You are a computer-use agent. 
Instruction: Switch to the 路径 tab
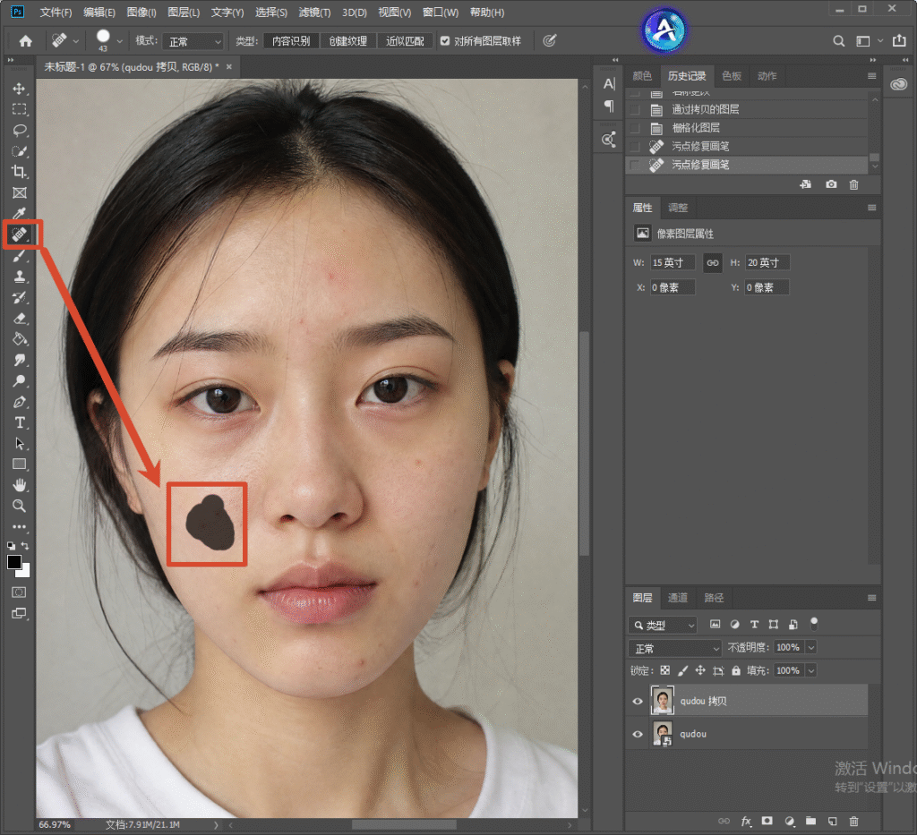[x=714, y=598]
